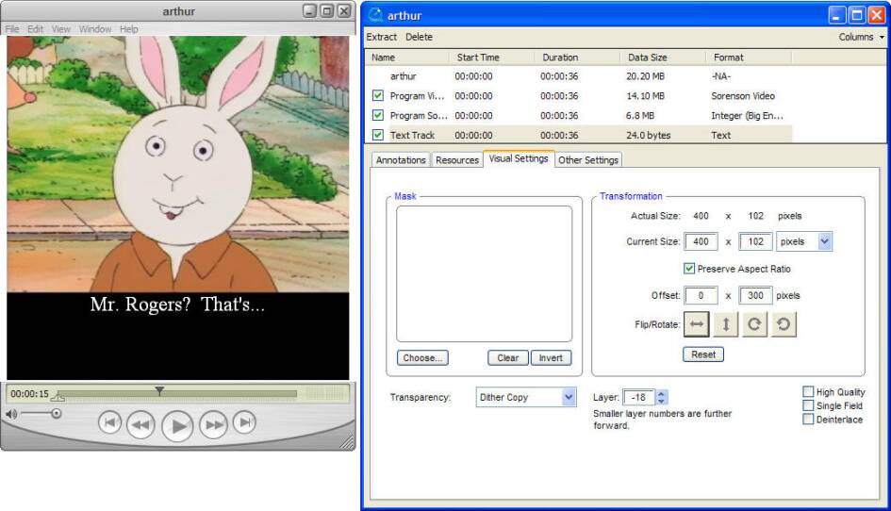This screenshot has width=891, height=511.
Task: Select the Text Track row name
Action: tap(412, 135)
